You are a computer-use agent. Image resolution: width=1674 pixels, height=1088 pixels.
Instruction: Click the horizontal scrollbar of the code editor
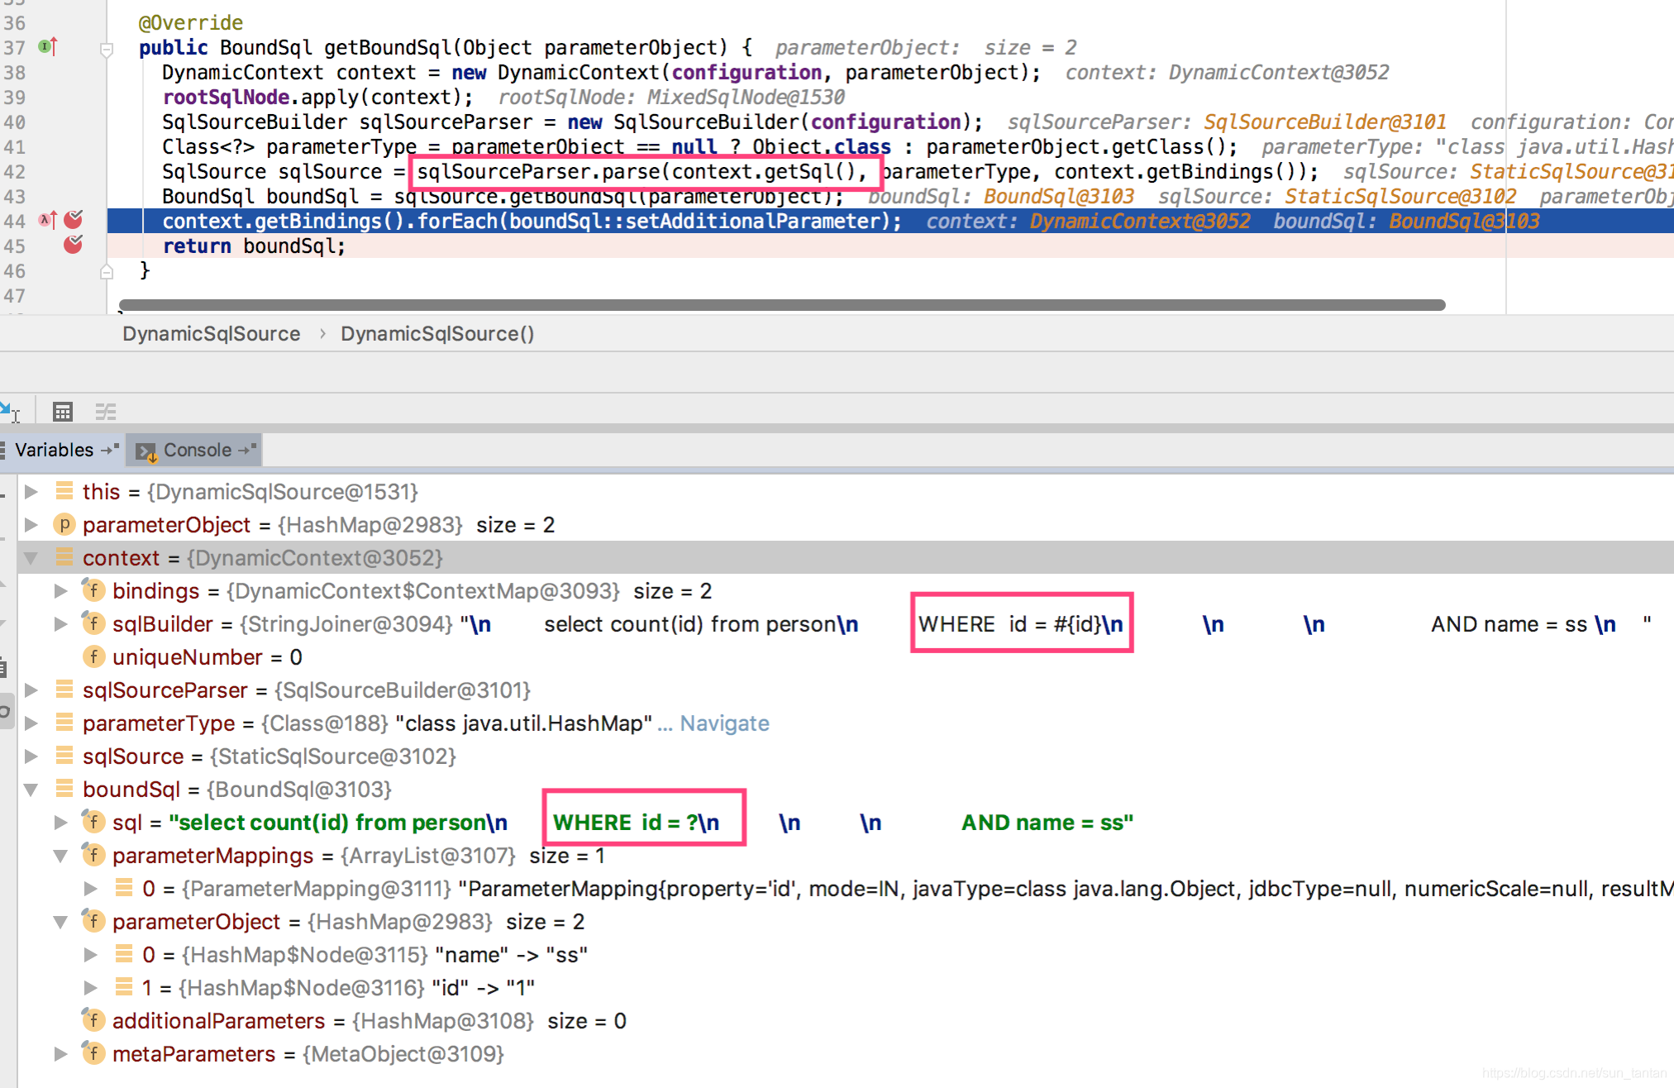(x=782, y=305)
